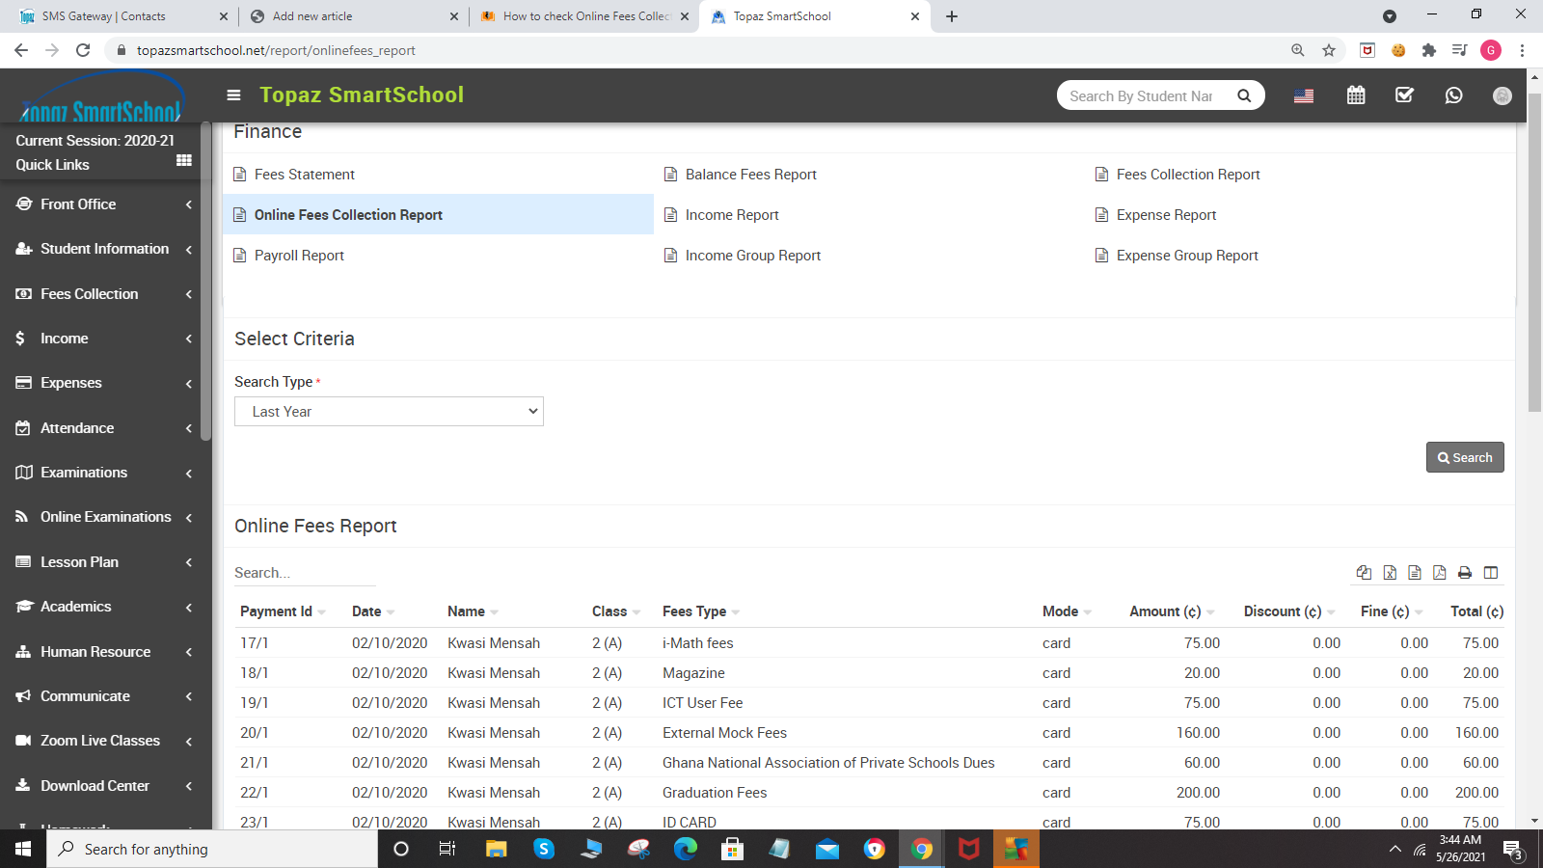Open the Search Type dropdown

point(389,411)
